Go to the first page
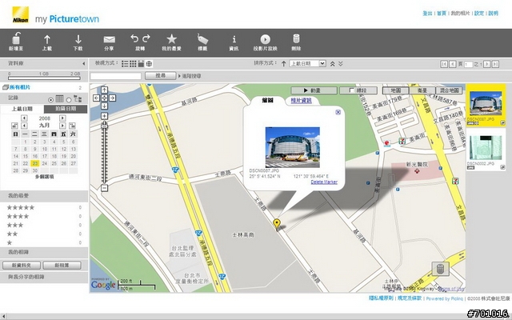The image size is (512, 320). (x=444, y=64)
